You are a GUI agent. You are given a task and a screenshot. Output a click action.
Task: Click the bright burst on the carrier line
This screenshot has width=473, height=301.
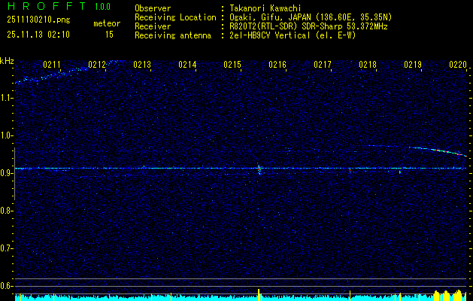pyautogui.click(x=259, y=169)
